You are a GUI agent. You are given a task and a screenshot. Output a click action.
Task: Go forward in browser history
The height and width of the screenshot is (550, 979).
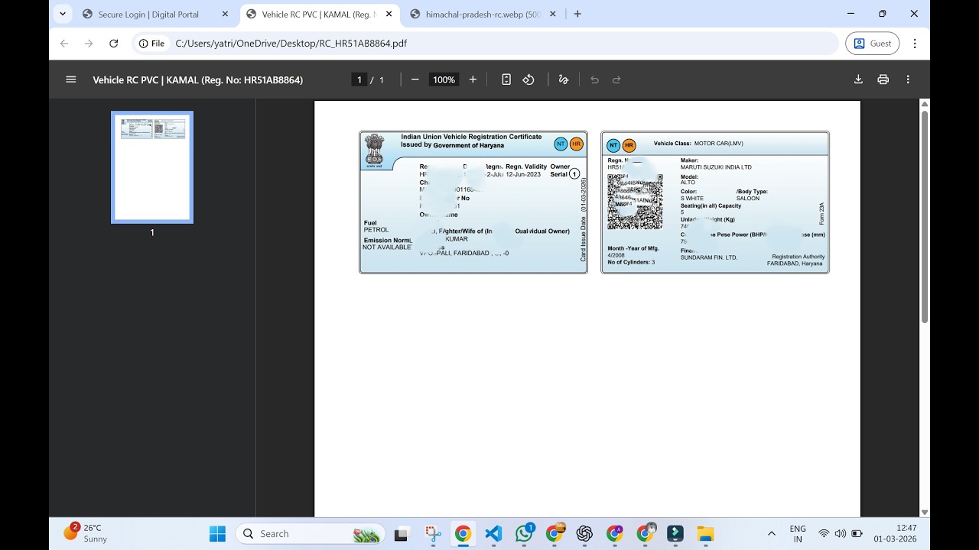click(x=89, y=44)
